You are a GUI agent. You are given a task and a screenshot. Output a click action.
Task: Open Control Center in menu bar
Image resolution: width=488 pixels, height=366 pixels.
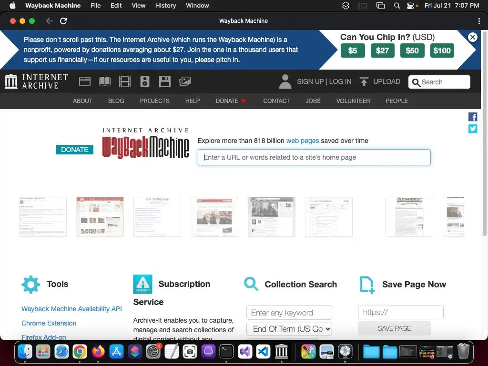pyautogui.click(x=410, y=6)
